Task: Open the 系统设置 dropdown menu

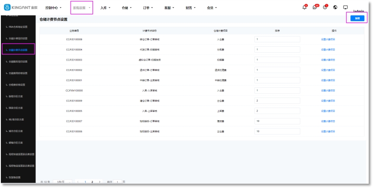Action: 81,8
